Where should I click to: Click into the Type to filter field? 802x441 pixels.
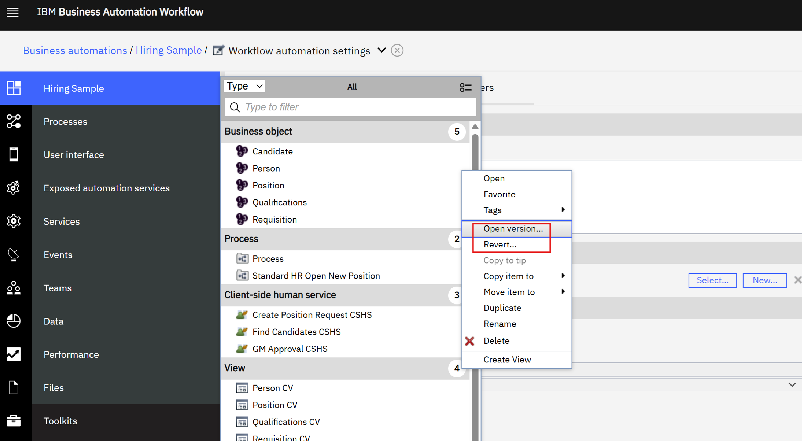pyautogui.click(x=350, y=107)
